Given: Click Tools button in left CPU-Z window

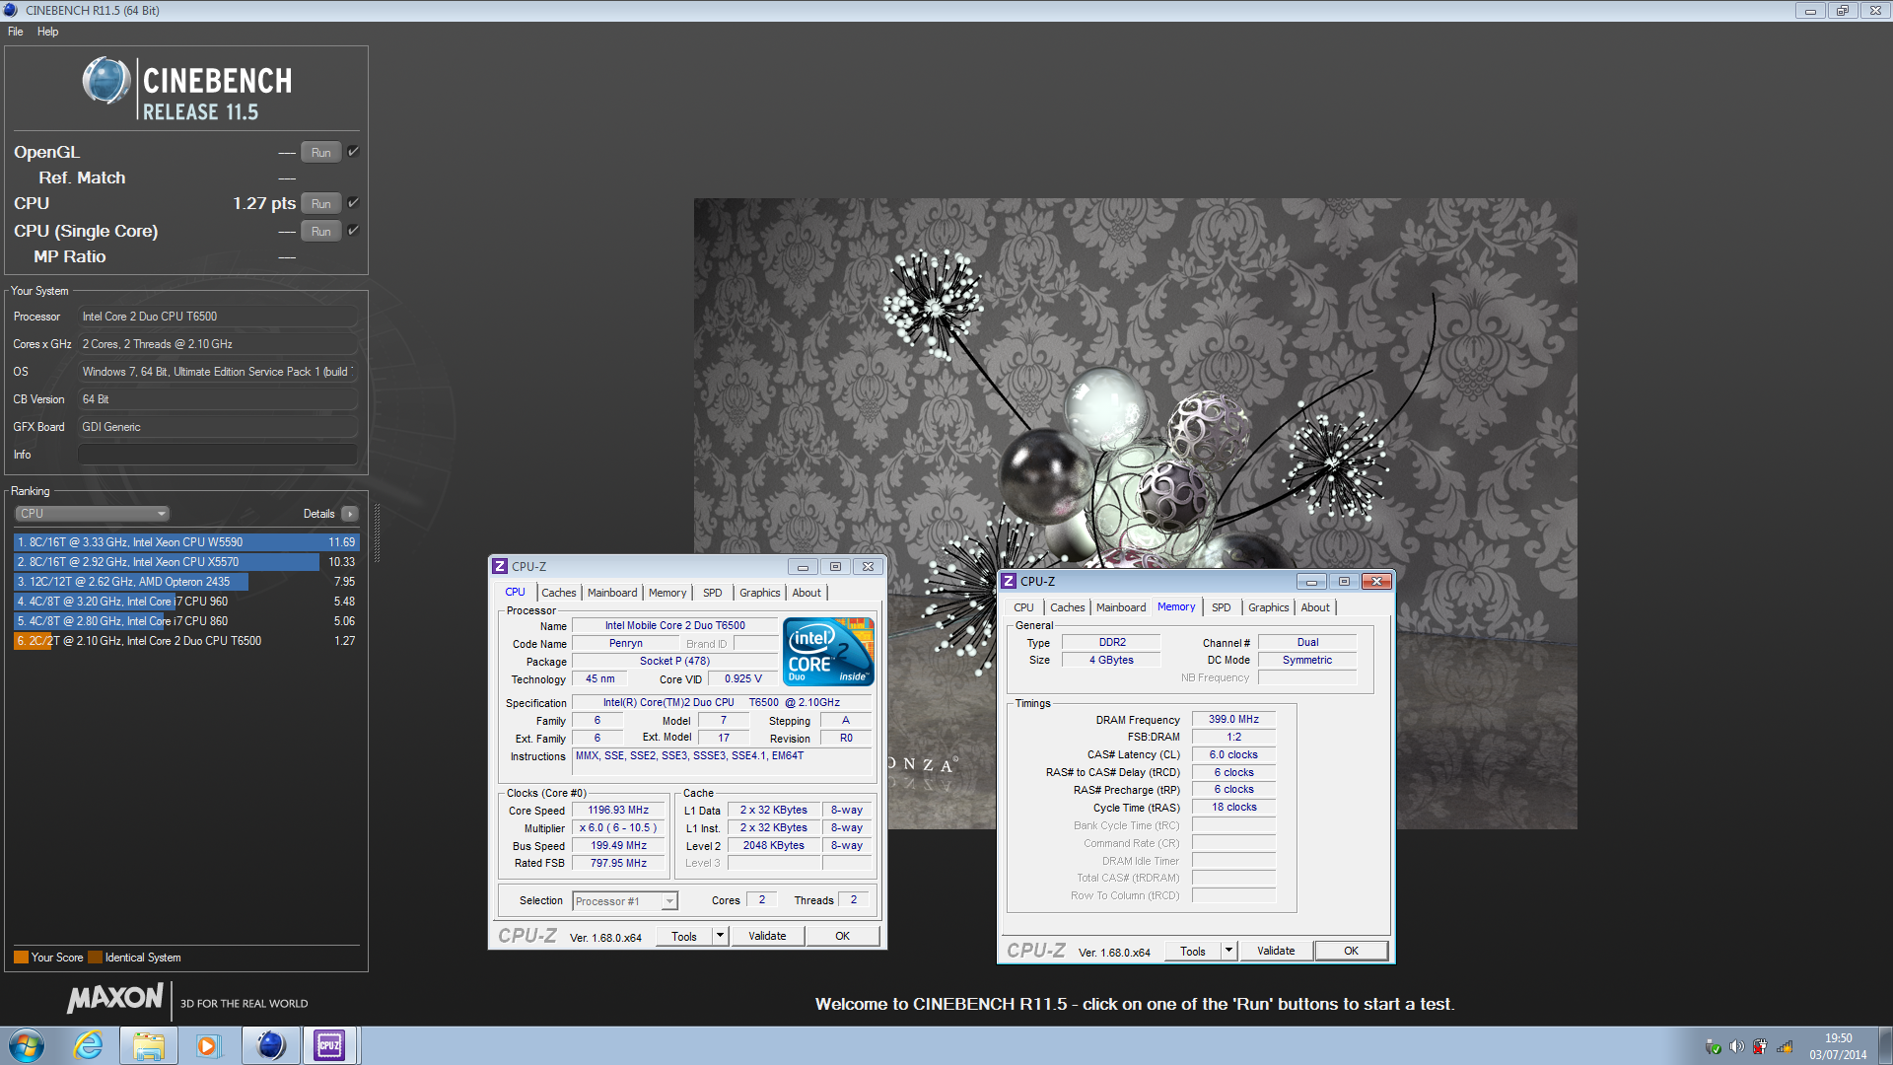Looking at the screenshot, I should tap(684, 936).
